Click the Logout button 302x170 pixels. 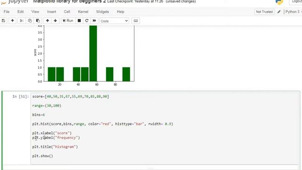tap(296, 2)
